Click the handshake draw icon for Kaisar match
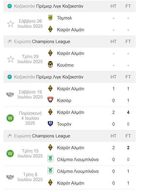This screenshot has width=141, height=192. tap(10, 95)
